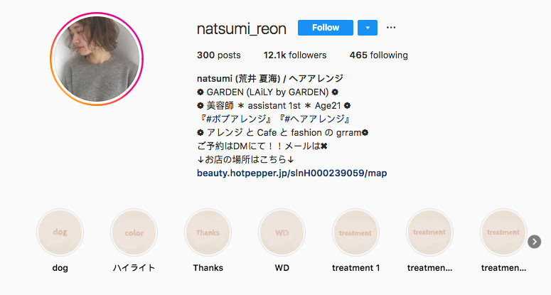Open the dog story highlight
The width and height of the screenshot is (551, 295).
[60, 232]
